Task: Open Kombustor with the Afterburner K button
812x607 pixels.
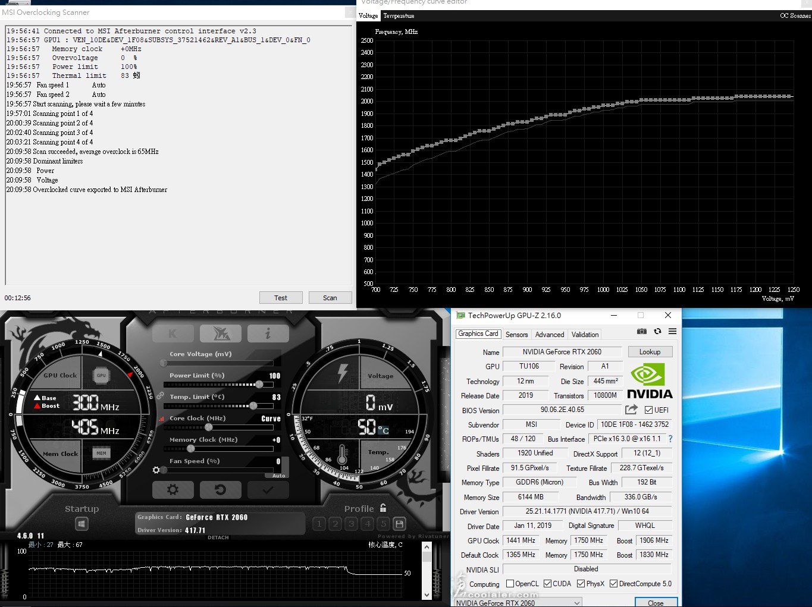Action: [x=173, y=334]
